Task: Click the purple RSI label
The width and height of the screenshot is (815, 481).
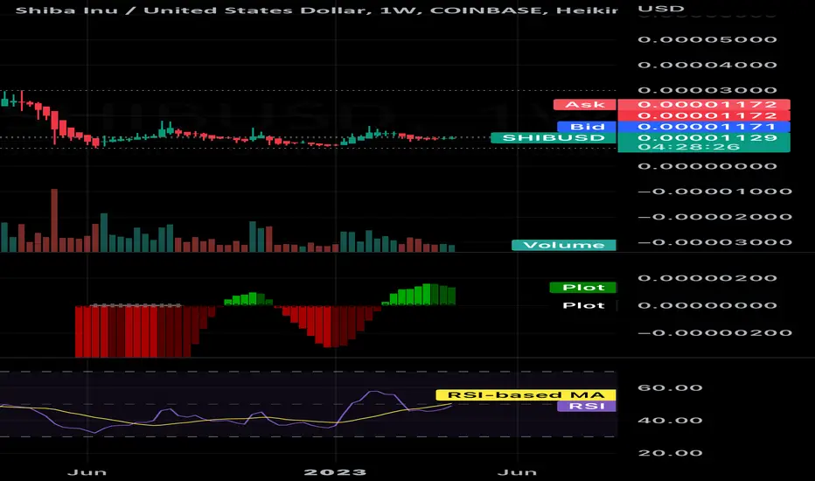Action: click(587, 406)
